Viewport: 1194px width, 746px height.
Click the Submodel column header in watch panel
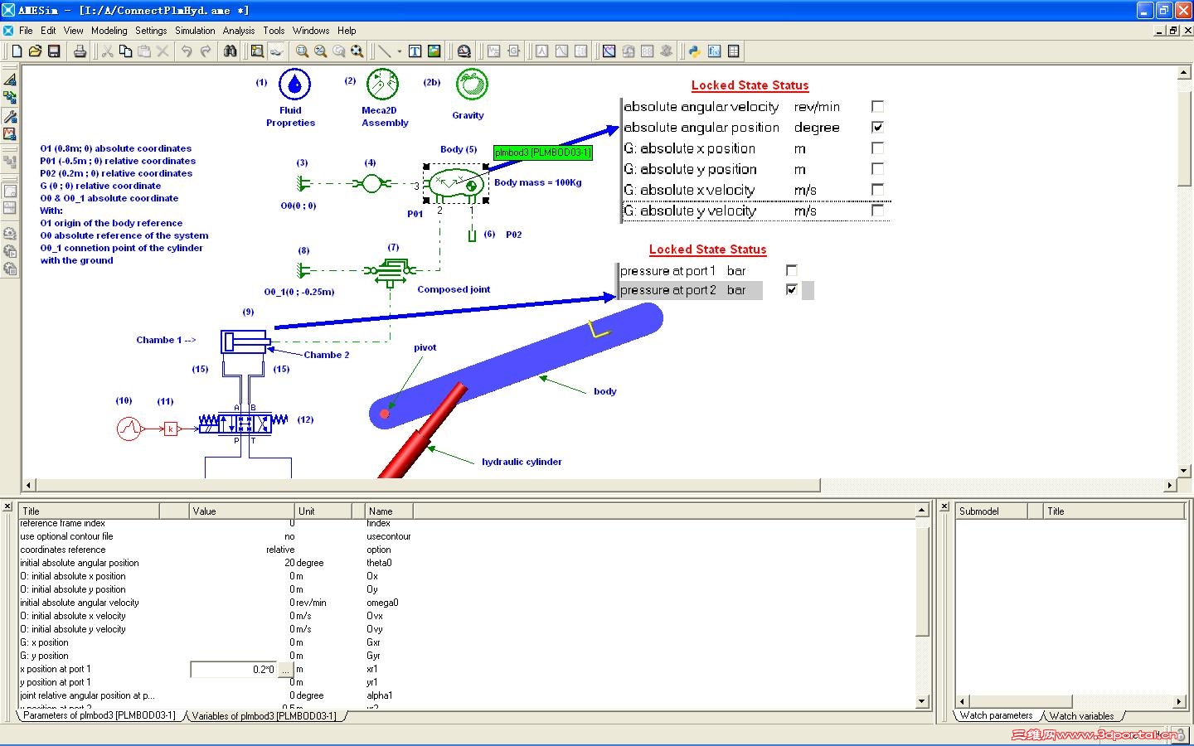993,511
